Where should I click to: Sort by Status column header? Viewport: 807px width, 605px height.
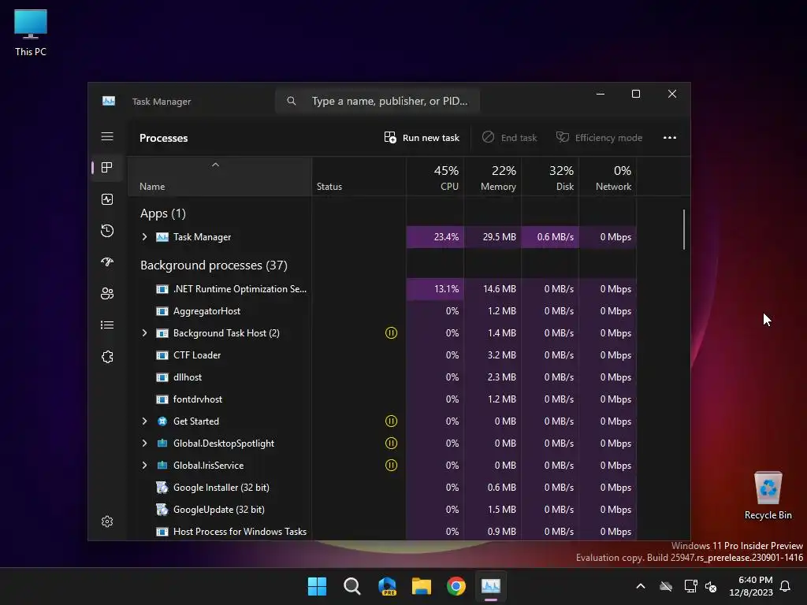click(359, 176)
